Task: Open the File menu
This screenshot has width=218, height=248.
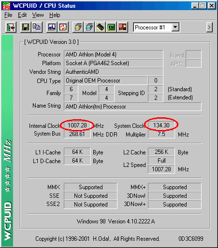Action: (8, 15)
